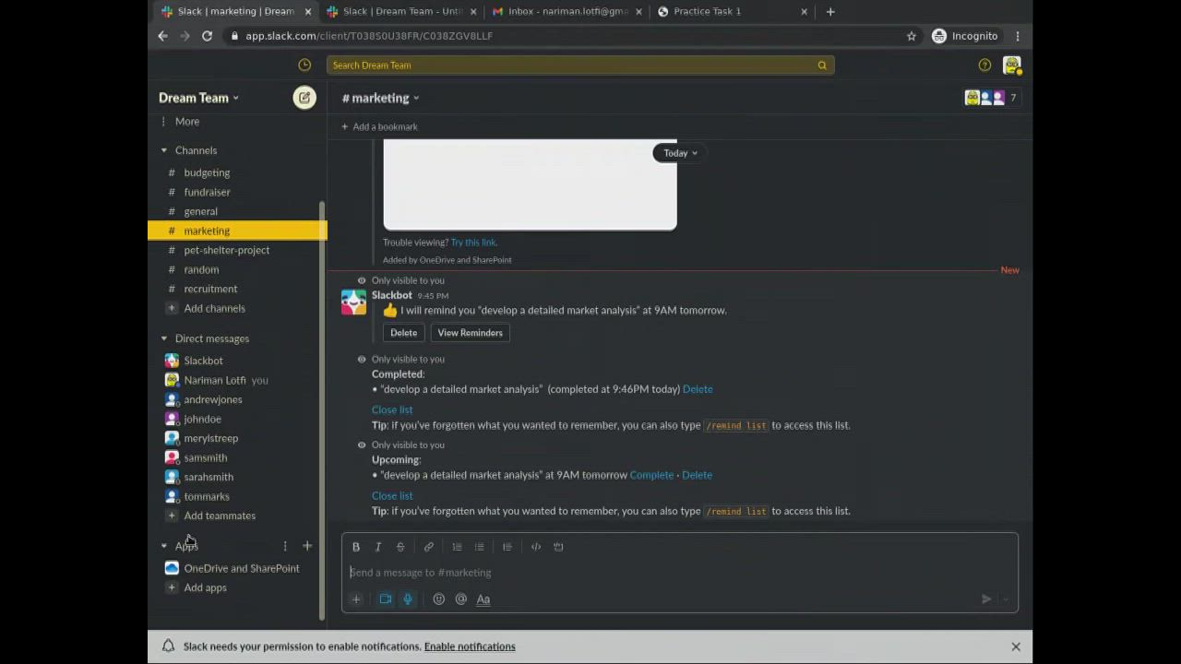Click the Try this link hyperlink

pos(473,243)
